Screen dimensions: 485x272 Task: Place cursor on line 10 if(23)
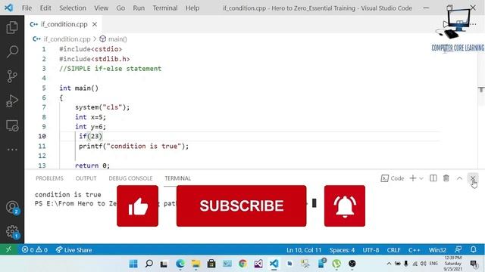pyautogui.click(x=90, y=136)
